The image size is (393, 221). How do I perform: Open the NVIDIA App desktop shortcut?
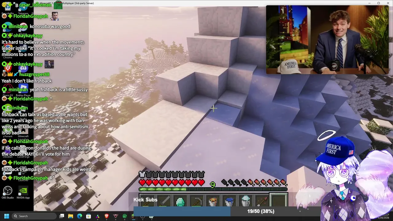(23, 192)
